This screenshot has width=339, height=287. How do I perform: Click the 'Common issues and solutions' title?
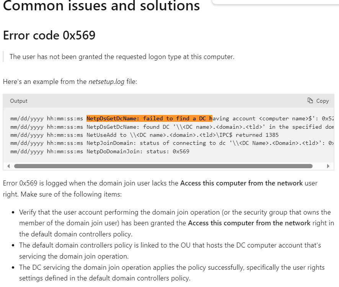pyautogui.click(x=101, y=5)
